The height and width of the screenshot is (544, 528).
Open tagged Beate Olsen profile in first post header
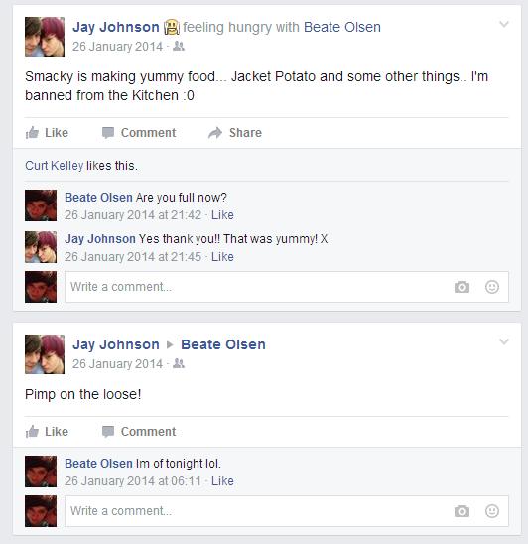[342, 27]
